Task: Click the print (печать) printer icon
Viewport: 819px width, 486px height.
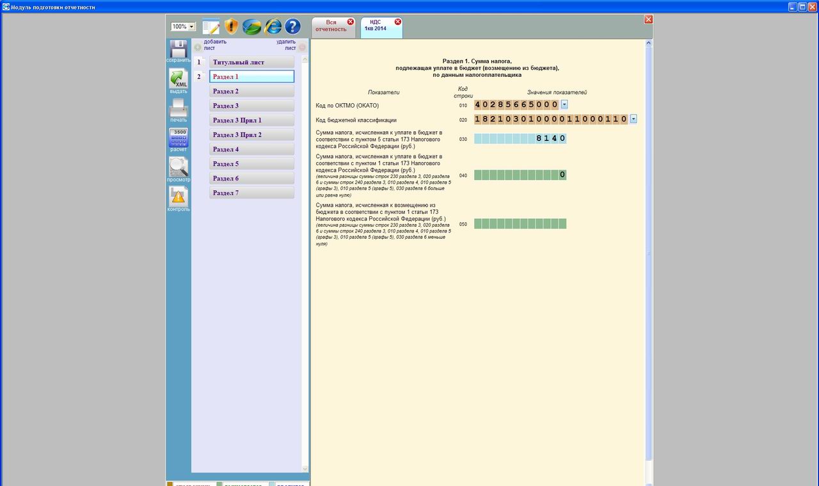Action: 179,108
